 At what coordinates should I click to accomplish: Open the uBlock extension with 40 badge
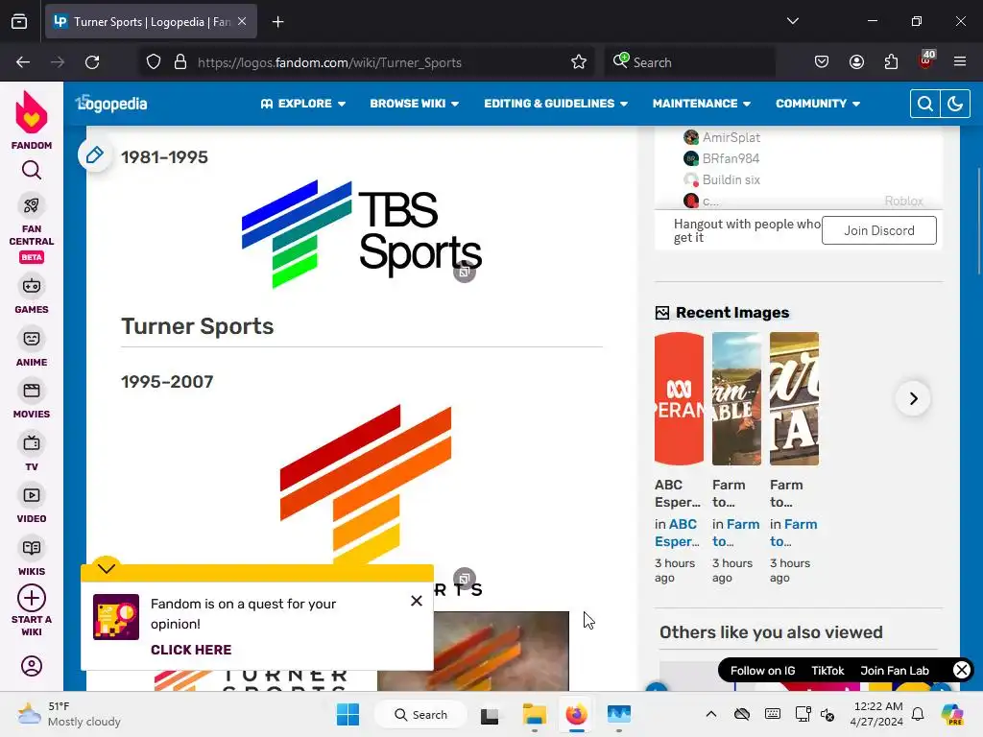click(926, 60)
